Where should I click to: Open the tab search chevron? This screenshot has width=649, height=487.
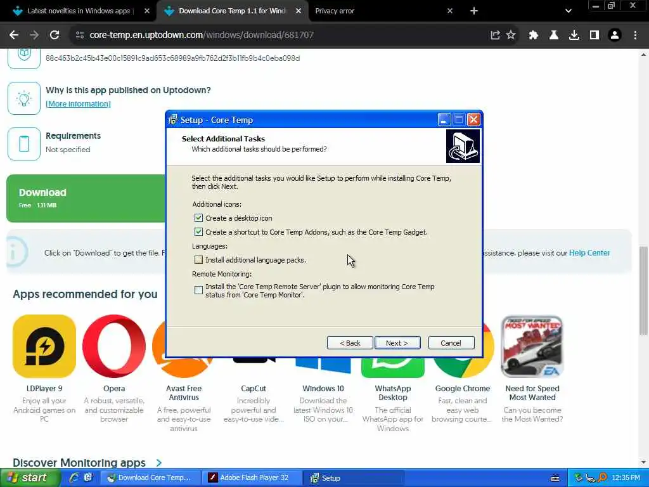tap(569, 11)
